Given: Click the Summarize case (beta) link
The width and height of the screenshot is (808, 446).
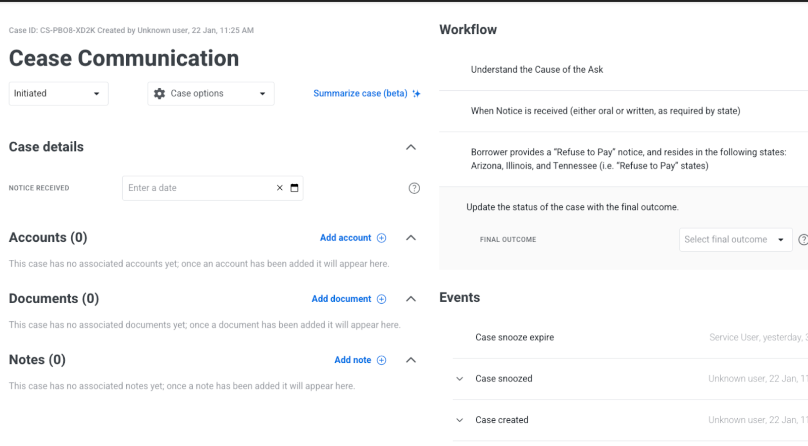Looking at the screenshot, I should [360, 93].
